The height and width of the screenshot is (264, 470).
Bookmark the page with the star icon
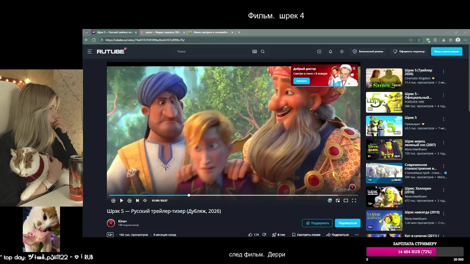tap(419, 40)
